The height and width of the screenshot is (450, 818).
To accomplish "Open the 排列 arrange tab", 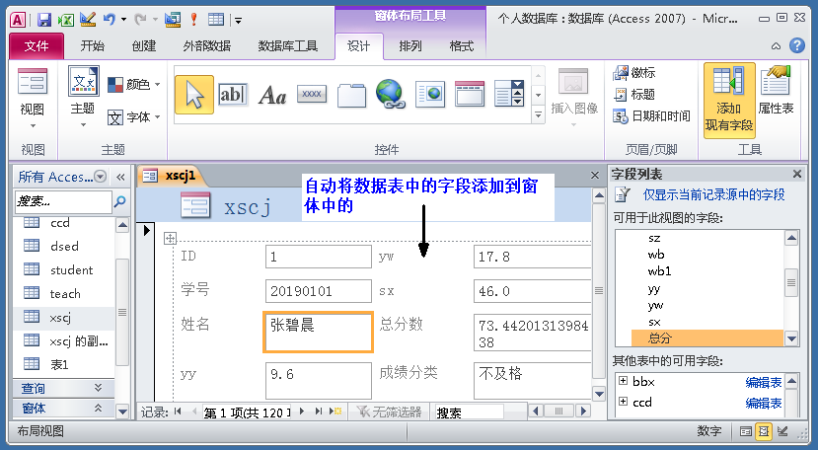I will (x=410, y=46).
